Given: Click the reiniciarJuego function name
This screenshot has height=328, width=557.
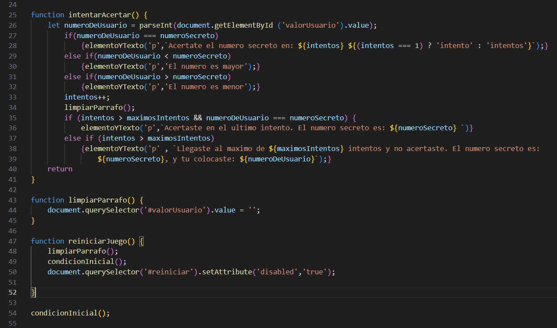Looking at the screenshot, I should point(98,241).
